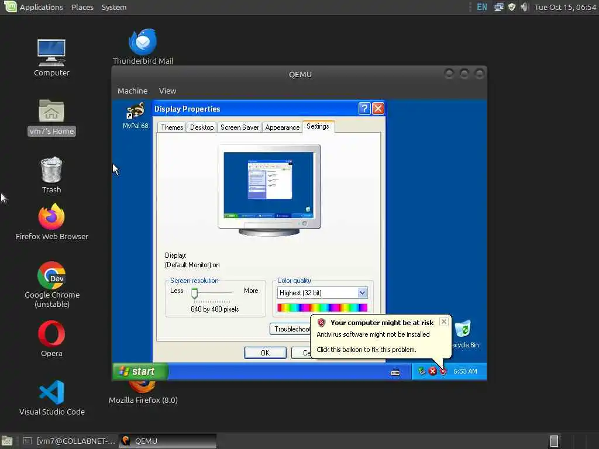Switch to the Screen Saver tab
This screenshot has height=449, width=599.
point(239,127)
